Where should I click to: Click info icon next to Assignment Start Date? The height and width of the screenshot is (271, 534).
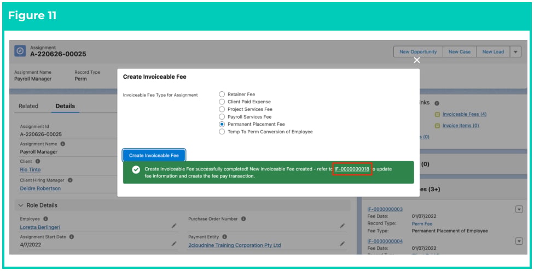click(72, 237)
